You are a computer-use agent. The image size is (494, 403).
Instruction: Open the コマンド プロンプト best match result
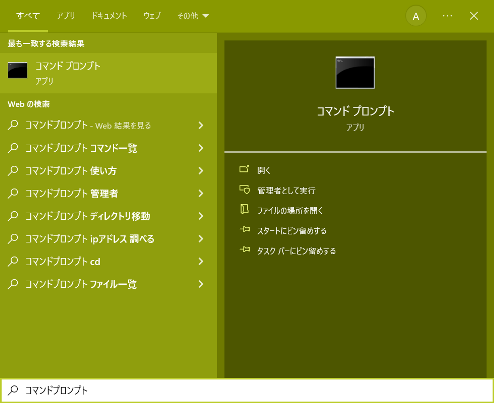coord(108,73)
